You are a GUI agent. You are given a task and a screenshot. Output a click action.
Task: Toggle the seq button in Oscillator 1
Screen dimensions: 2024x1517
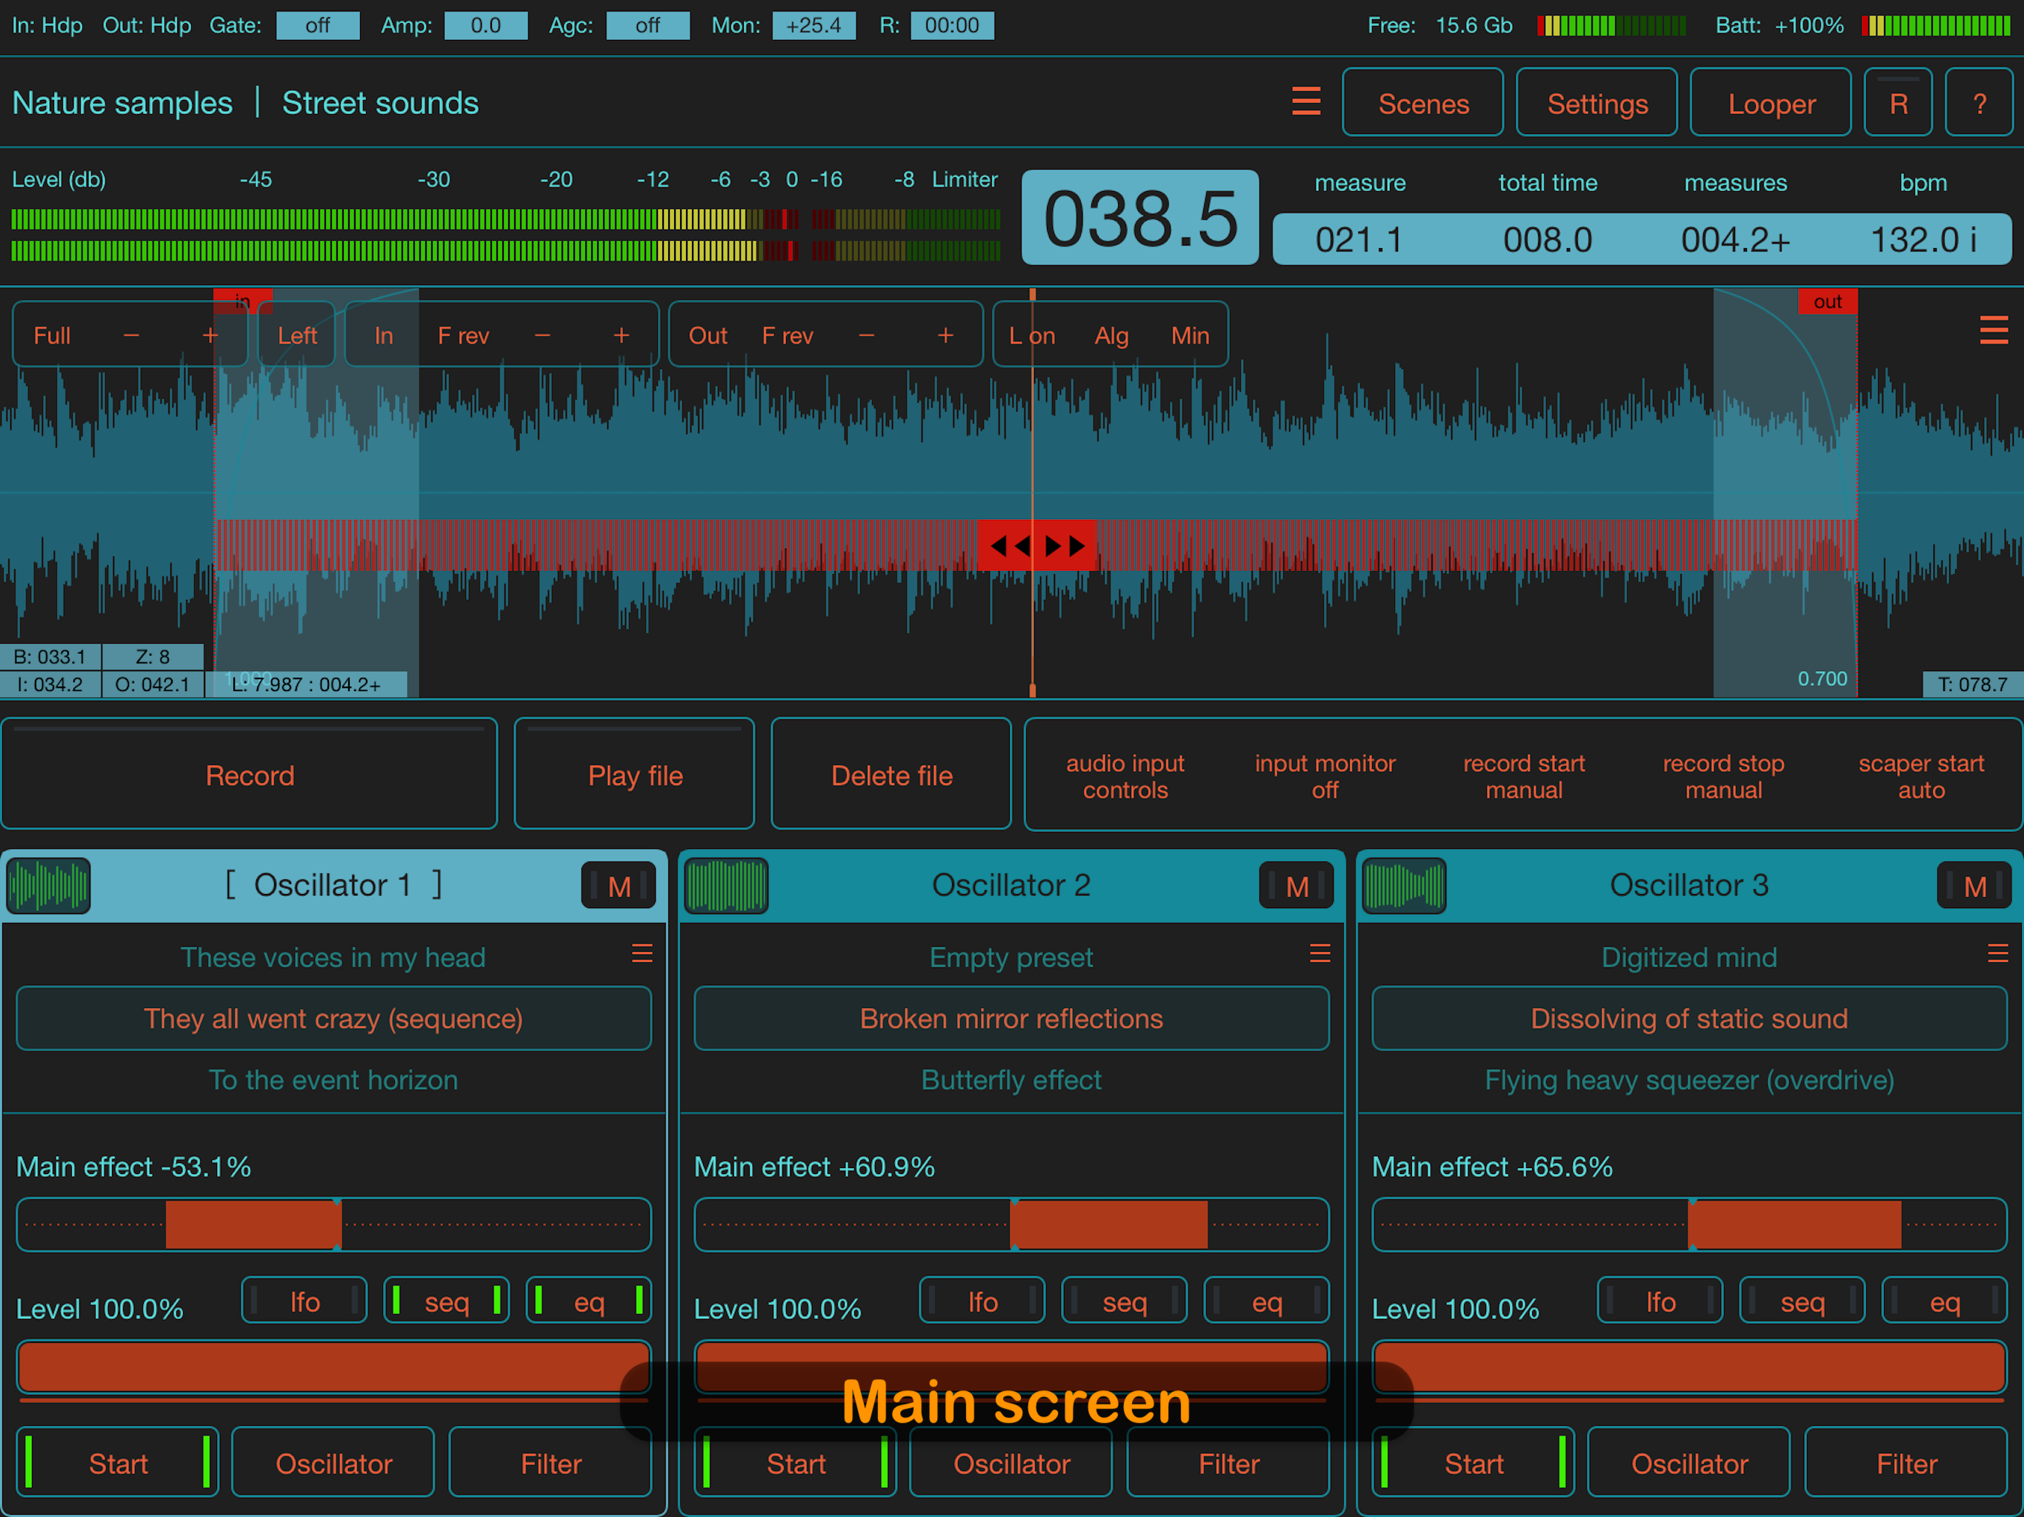pyautogui.click(x=447, y=1301)
